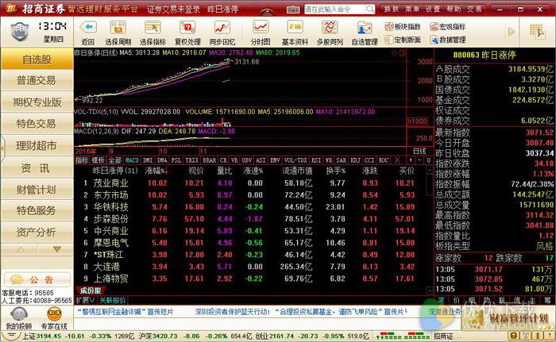Viewport: 556px width, 342px height.
Task: Open 交易 in title bar
Action: click(x=474, y=9)
